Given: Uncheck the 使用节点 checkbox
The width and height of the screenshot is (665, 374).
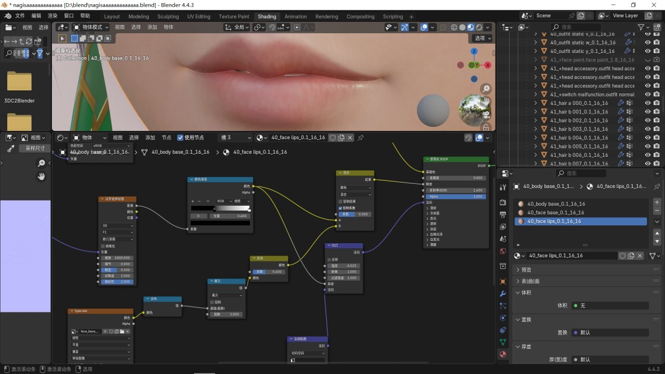Looking at the screenshot, I should coord(180,138).
